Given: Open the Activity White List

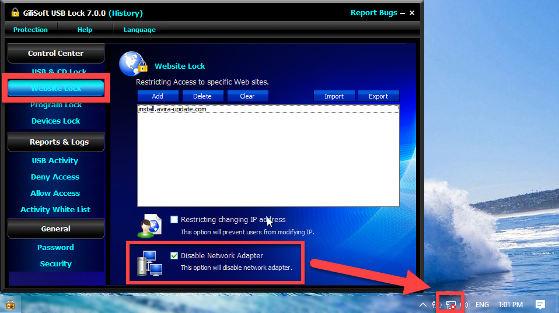Looking at the screenshot, I should (x=55, y=210).
